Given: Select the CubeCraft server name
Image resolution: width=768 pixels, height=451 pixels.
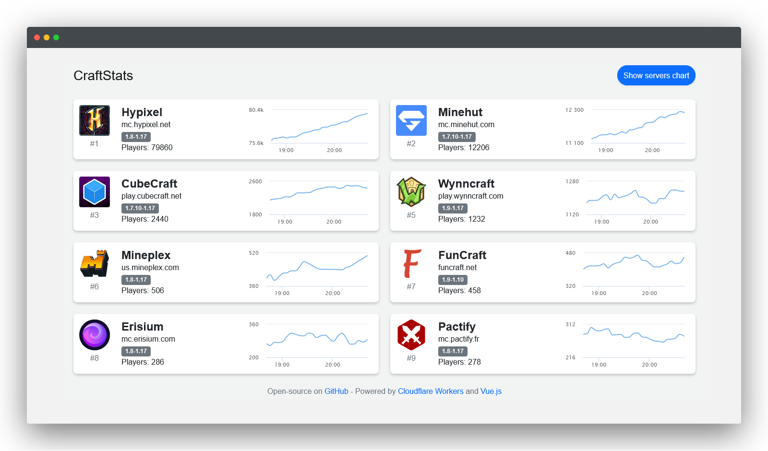Looking at the screenshot, I should coord(149,184).
